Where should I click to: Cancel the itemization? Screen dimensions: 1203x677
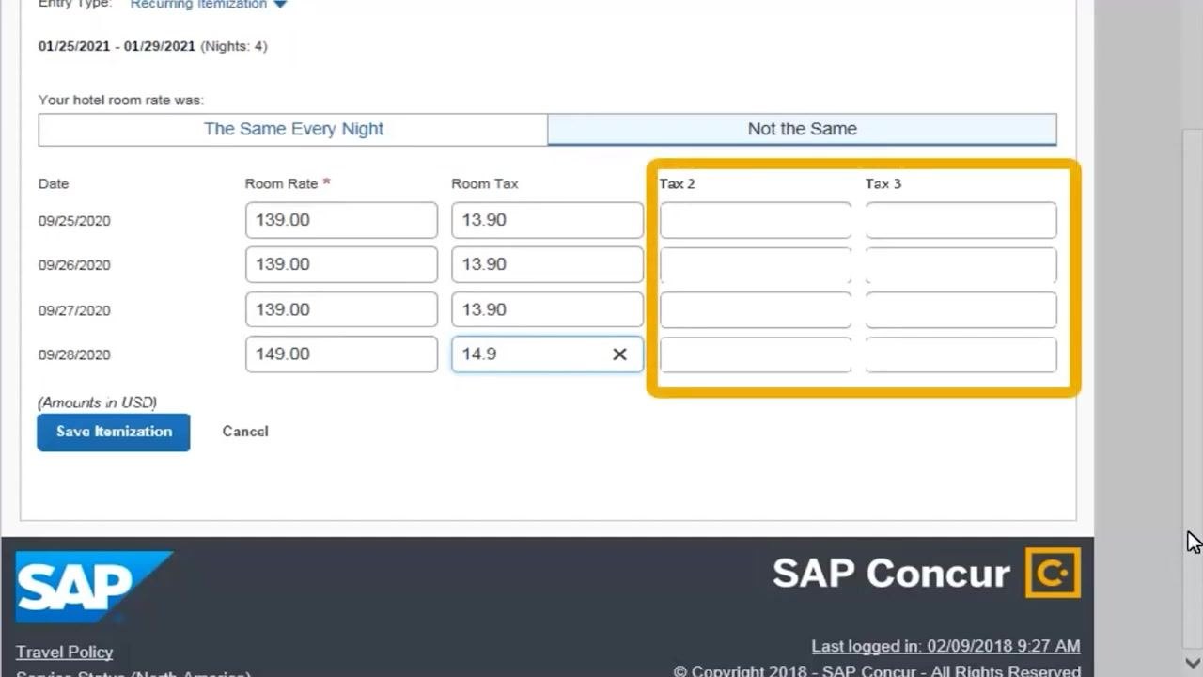pos(245,432)
